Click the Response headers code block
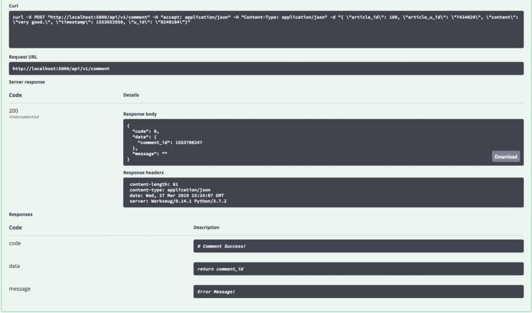This screenshot has width=532, height=313. pyautogui.click(x=323, y=192)
